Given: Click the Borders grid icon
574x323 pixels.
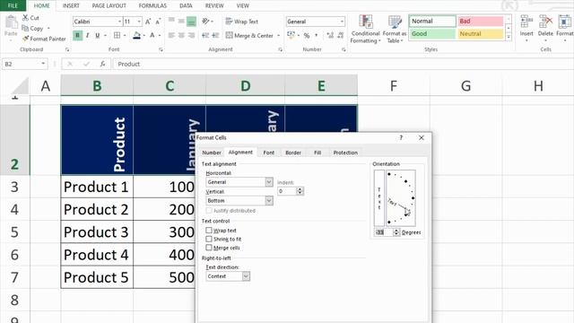Looking at the screenshot, I should click(x=117, y=36).
